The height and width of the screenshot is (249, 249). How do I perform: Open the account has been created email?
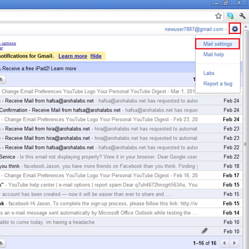(121, 194)
